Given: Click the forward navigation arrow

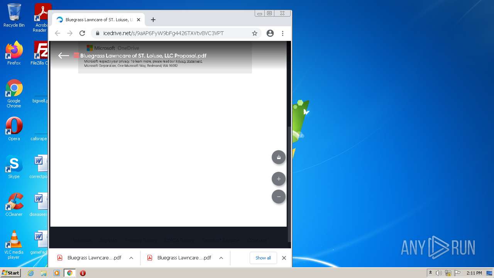Looking at the screenshot, I should pyautogui.click(x=70, y=33).
